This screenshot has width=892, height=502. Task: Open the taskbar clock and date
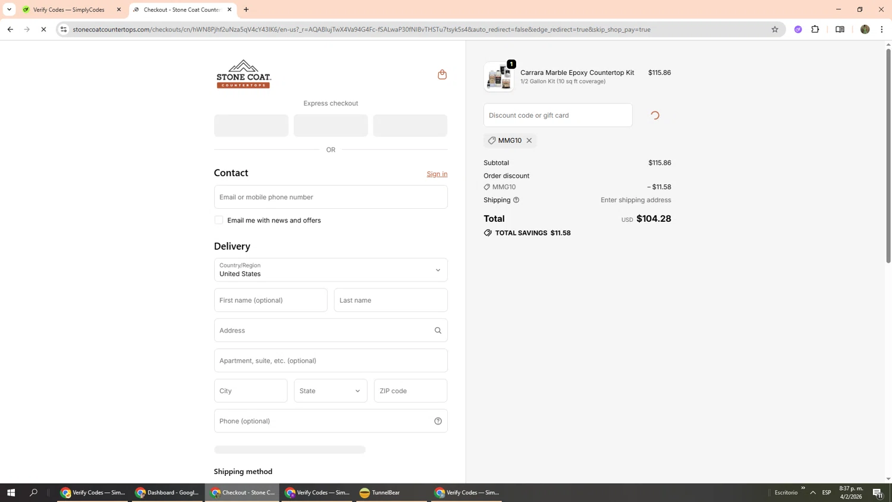coord(851,492)
